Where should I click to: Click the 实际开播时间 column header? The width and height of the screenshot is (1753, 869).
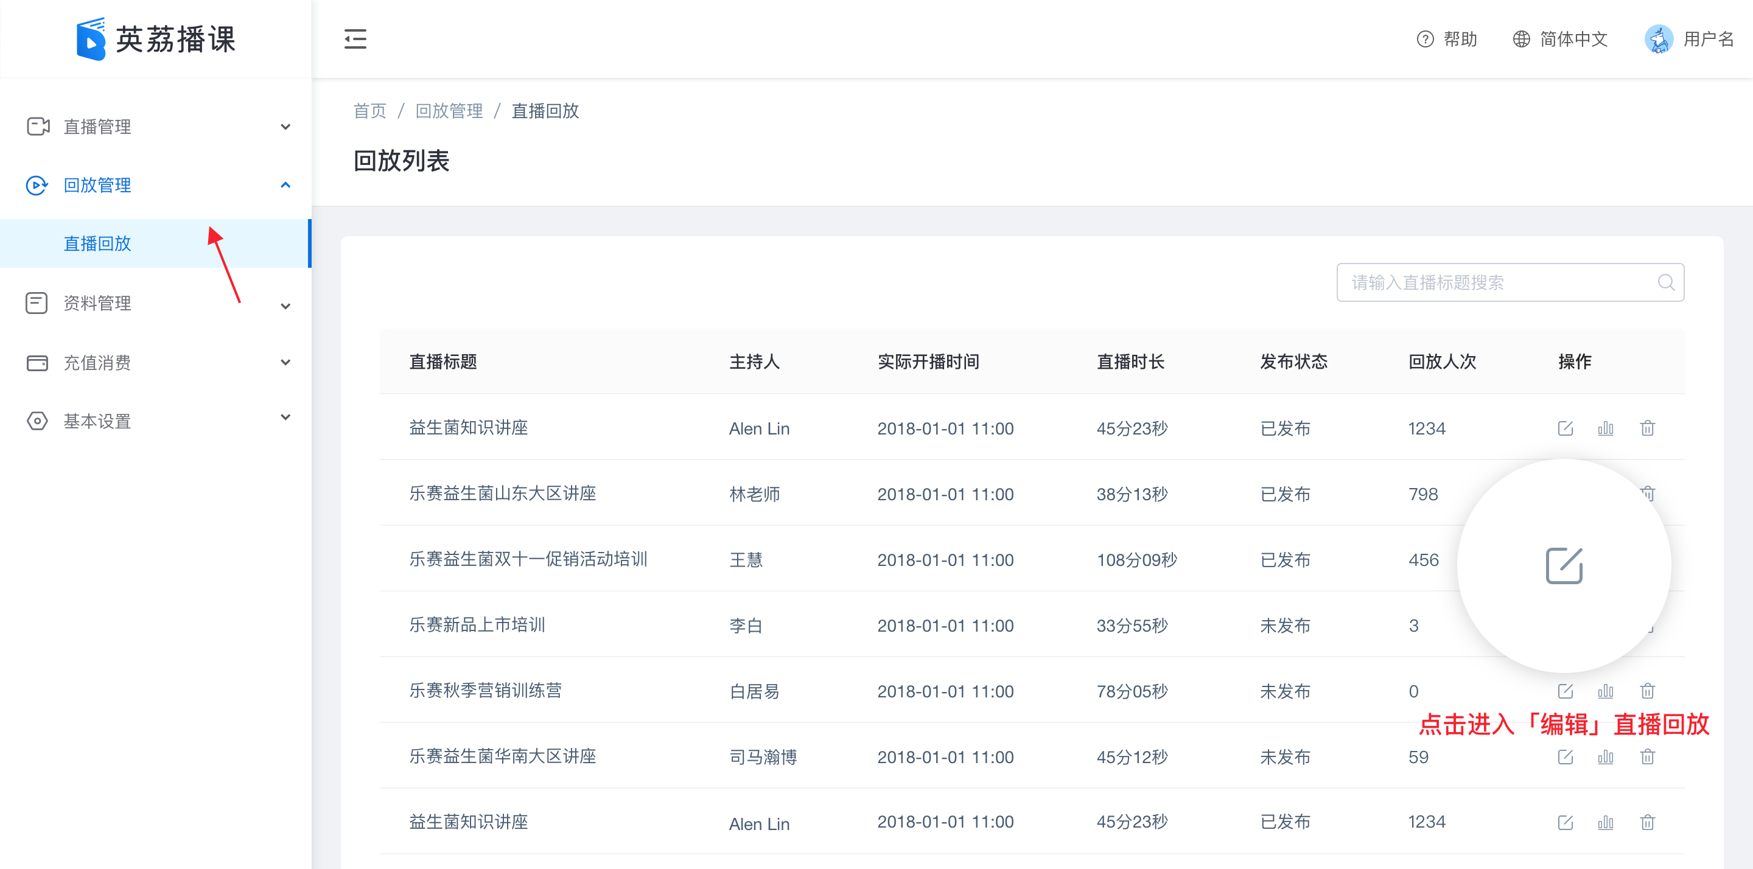coord(928,361)
